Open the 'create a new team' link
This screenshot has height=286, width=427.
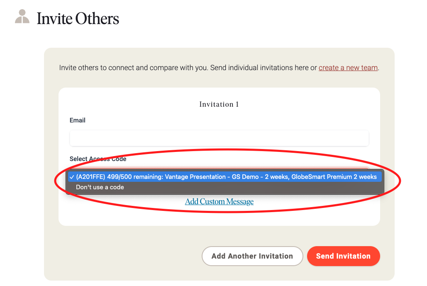tap(348, 68)
